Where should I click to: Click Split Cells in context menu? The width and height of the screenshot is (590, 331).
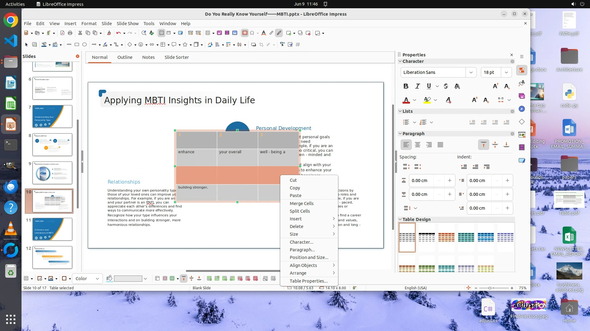click(300, 211)
